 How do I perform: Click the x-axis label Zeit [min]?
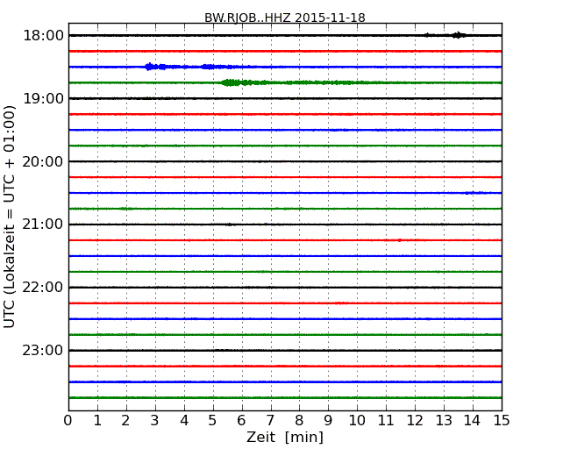285,437
